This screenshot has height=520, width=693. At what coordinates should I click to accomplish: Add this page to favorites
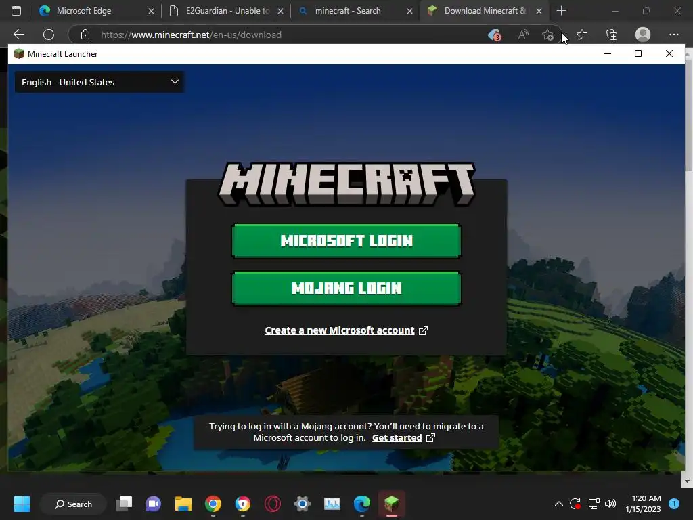coord(548,35)
